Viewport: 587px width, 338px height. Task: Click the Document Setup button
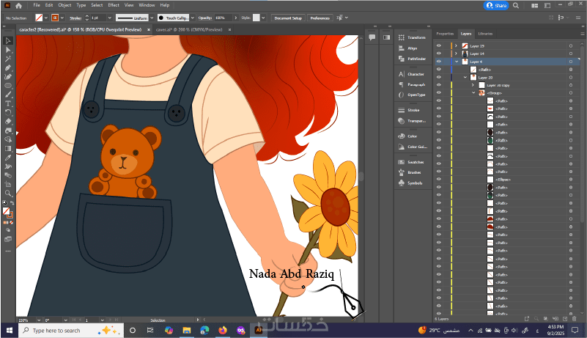click(x=287, y=18)
